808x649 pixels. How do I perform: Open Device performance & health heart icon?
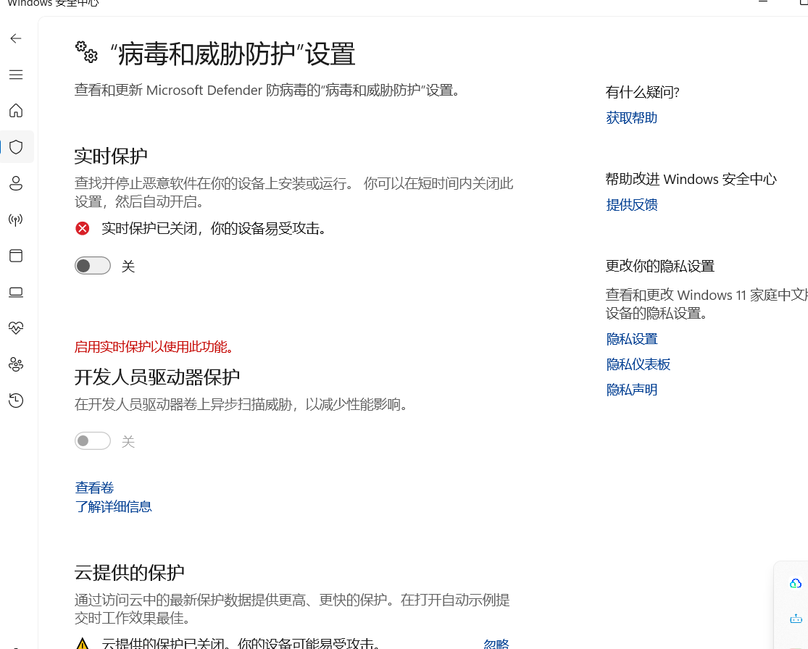point(16,328)
